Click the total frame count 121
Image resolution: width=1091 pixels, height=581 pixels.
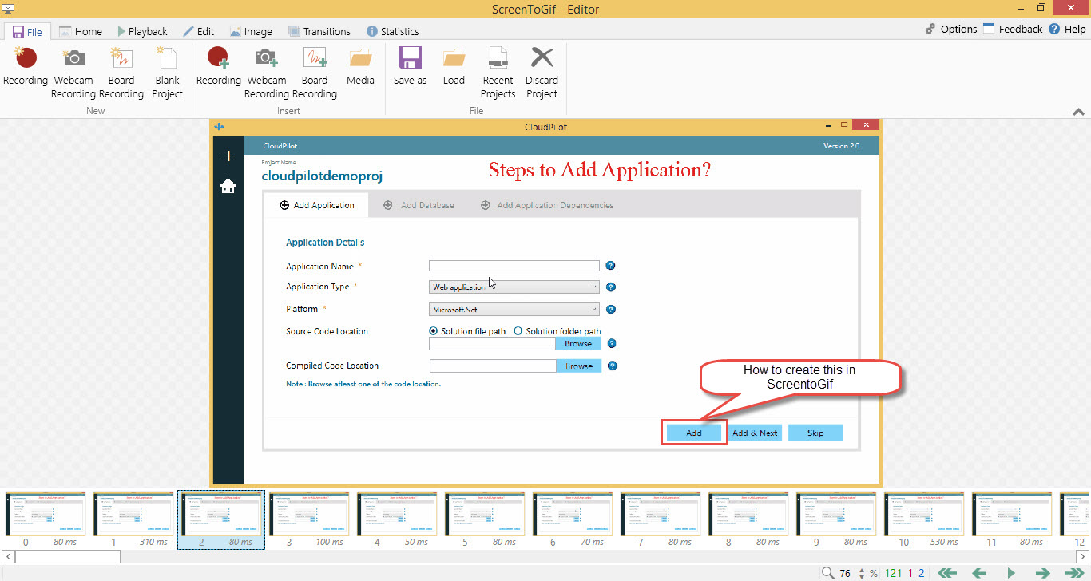(893, 573)
